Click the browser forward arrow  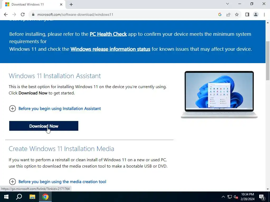[x=14, y=15]
